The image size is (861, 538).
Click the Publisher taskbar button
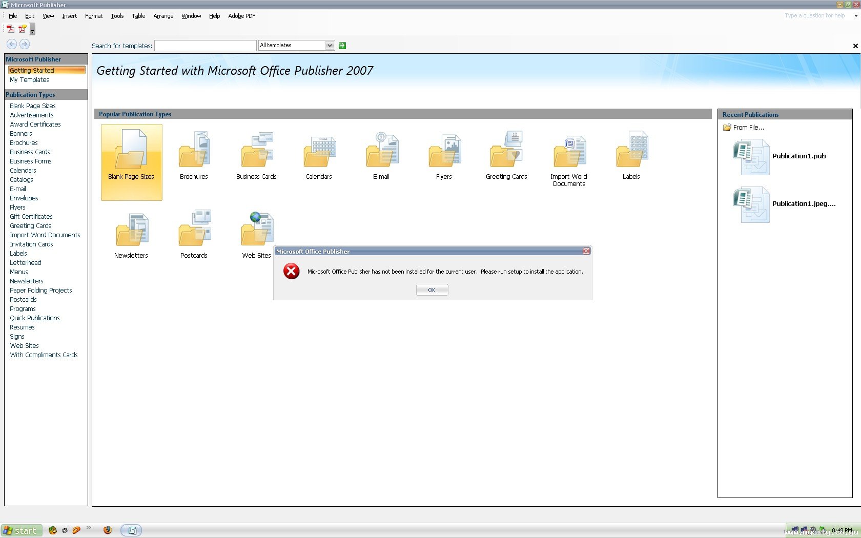coord(132,530)
